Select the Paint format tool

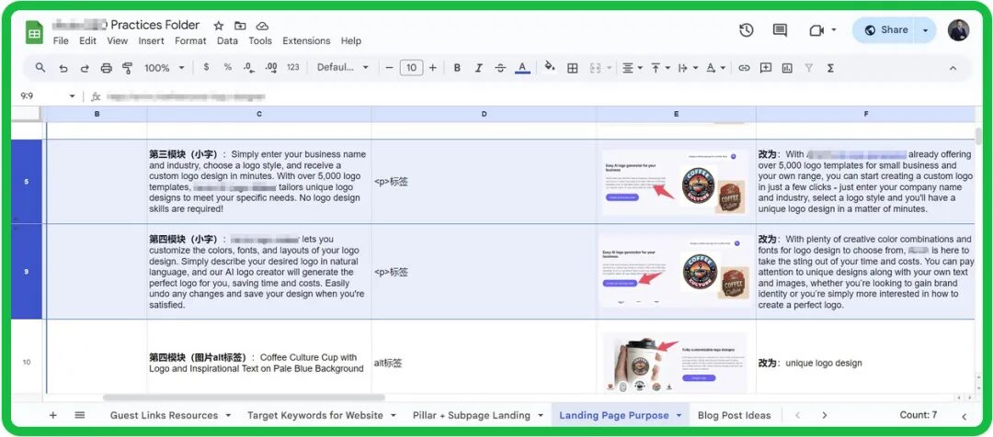pos(127,68)
